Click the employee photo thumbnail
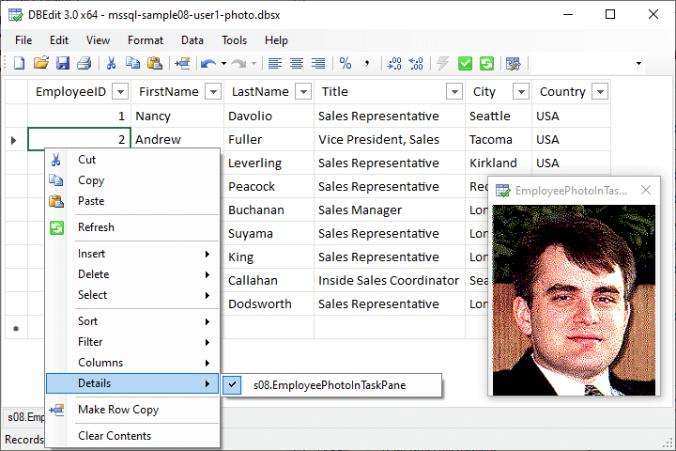Viewport: 676px width, 451px height. (574, 299)
